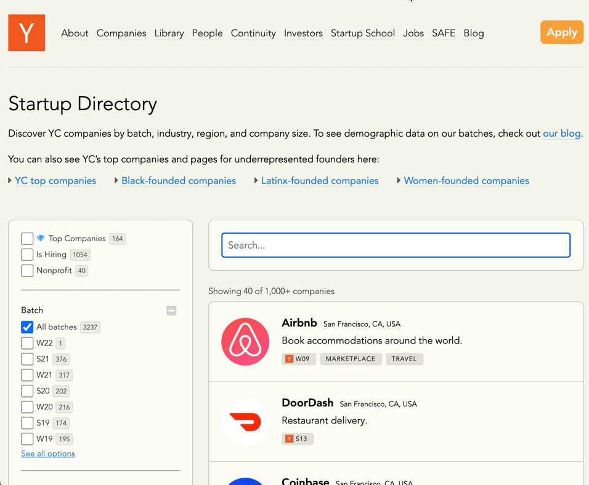Open the Companies nav menu item

121,33
